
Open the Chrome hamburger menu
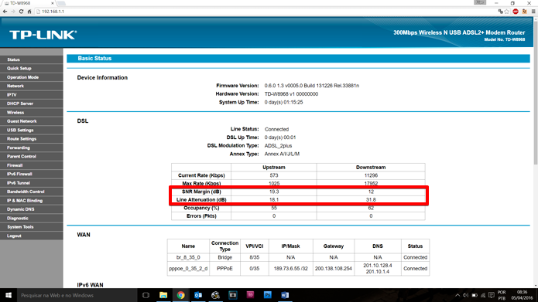tap(533, 12)
